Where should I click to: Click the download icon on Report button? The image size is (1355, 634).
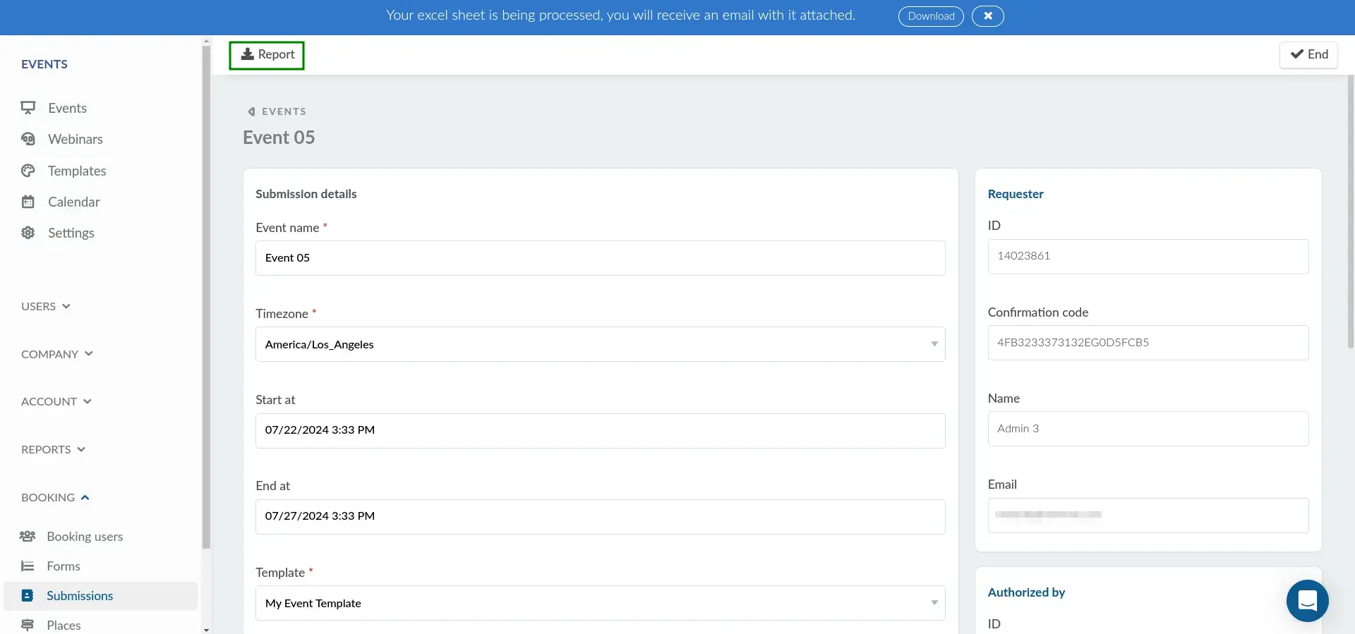pos(248,54)
